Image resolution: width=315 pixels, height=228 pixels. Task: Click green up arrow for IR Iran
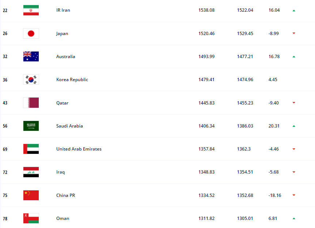pyautogui.click(x=294, y=11)
